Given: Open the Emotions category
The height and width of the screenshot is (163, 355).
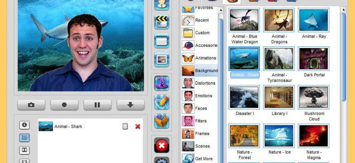Looking at the screenshot, I should tap(200, 96).
